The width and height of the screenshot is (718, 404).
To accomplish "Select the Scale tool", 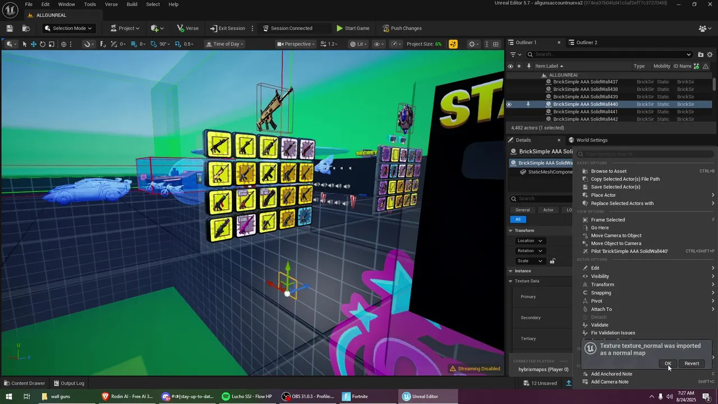I will [52, 44].
